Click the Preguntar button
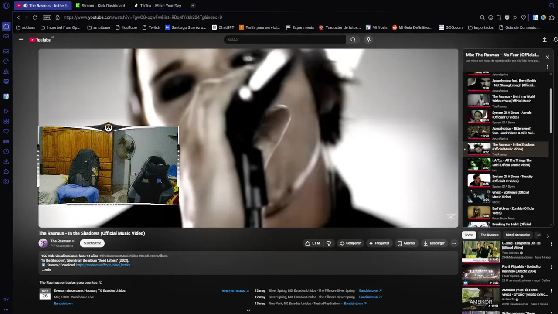 point(379,243)
